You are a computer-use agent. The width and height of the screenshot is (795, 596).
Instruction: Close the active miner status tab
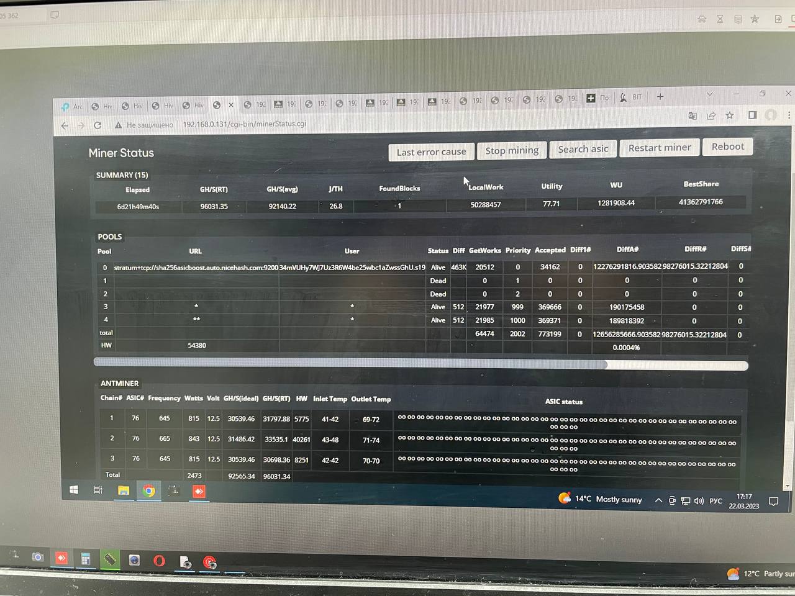(231, 105)
